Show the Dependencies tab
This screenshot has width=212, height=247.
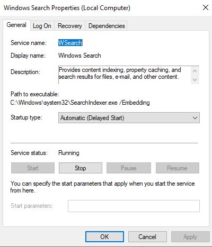(x=107, y=26)
